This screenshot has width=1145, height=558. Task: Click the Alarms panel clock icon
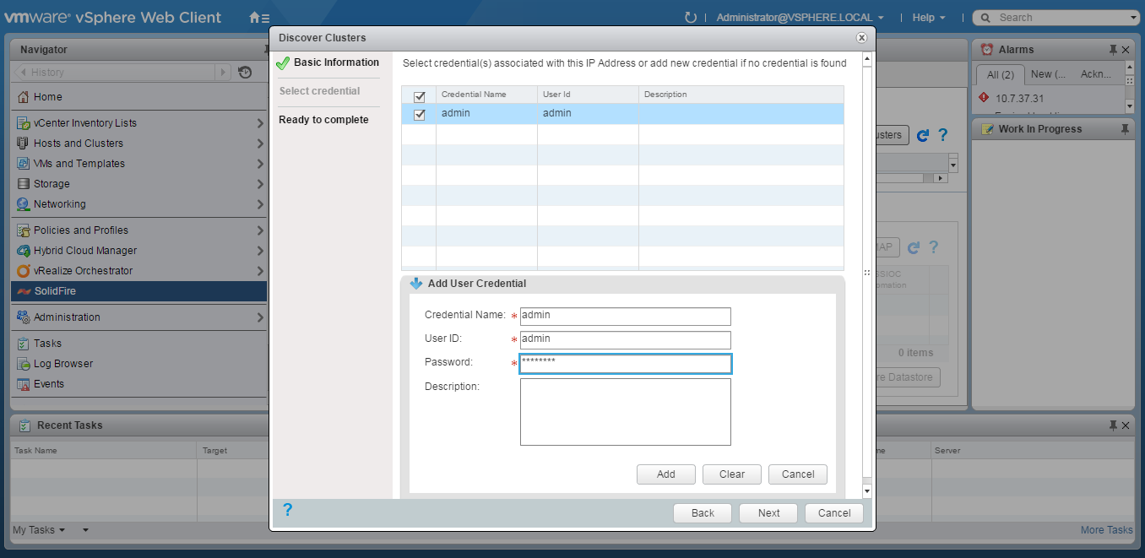[987, 50]
